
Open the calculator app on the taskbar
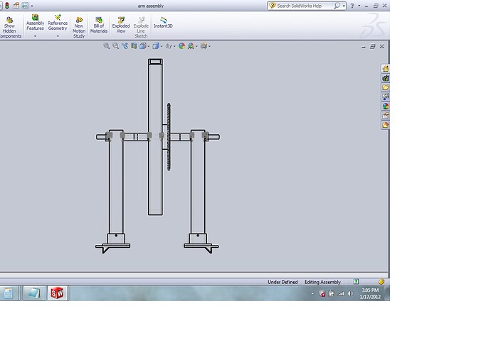coord(8,293)
